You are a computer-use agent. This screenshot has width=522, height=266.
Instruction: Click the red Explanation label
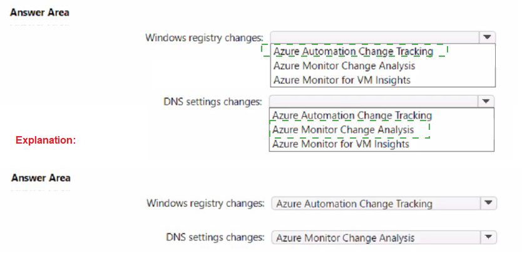pos(45,140)
